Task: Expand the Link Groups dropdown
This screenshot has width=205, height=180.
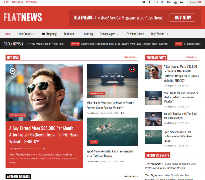Action: [x=26, y=34]
